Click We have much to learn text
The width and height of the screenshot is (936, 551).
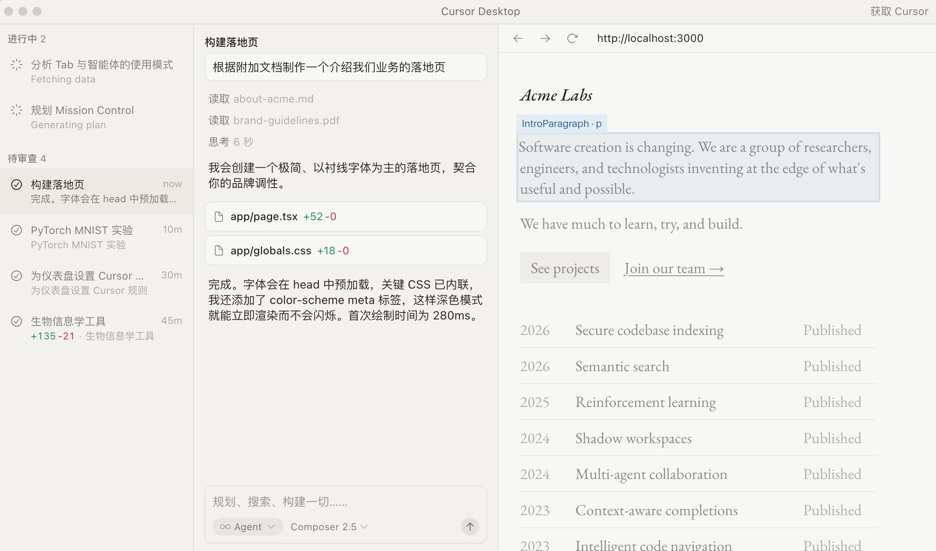coord(631,224)
